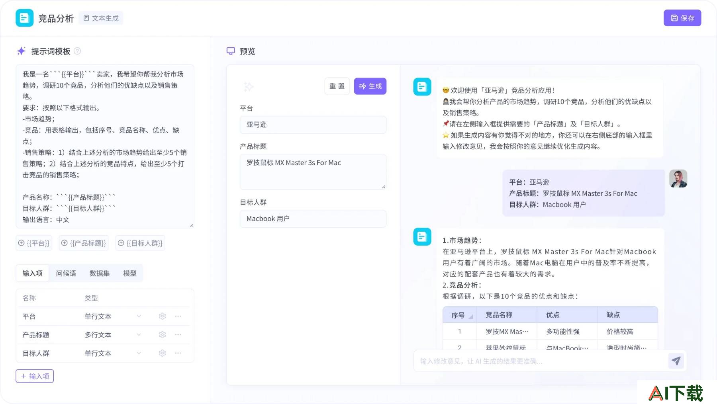717x404 pixels.
Task: Insert the {{目标人群}} variable chip
Action: point(140,243)
